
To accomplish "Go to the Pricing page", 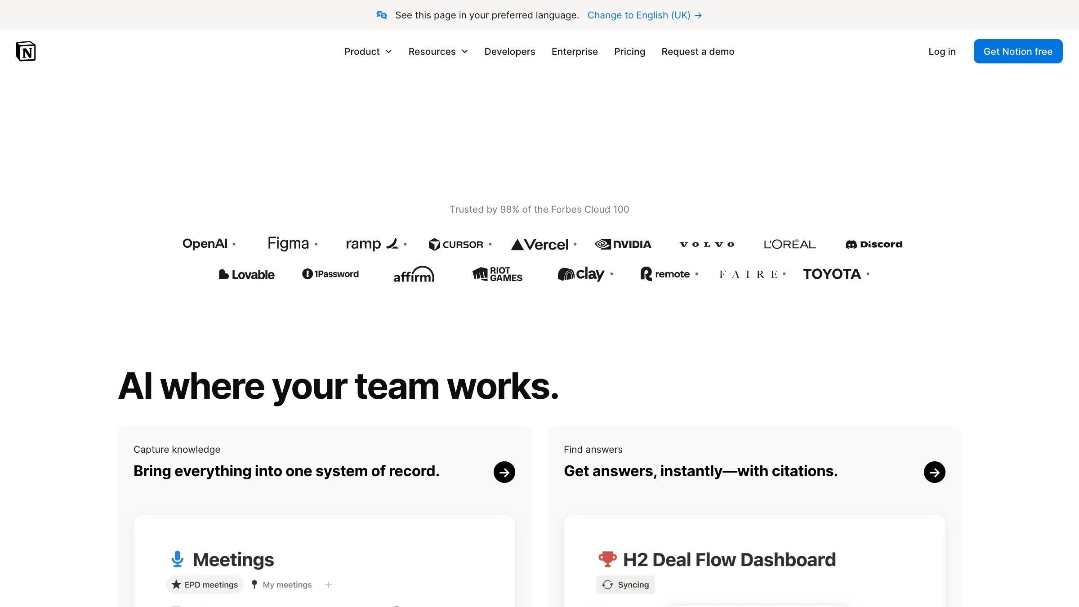I will [x=629, y=51].
